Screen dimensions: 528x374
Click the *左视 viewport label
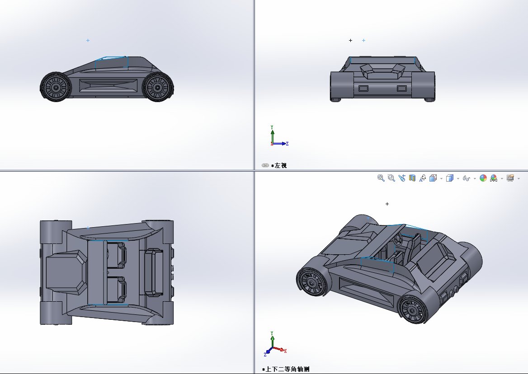[279, 165]
